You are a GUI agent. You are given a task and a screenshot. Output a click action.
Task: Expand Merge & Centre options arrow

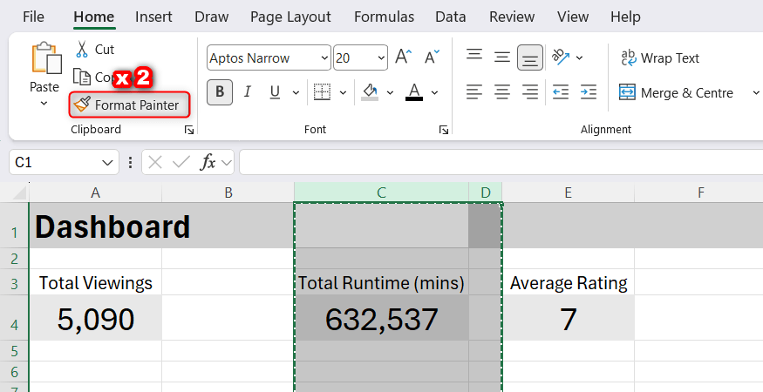[756, 92]
